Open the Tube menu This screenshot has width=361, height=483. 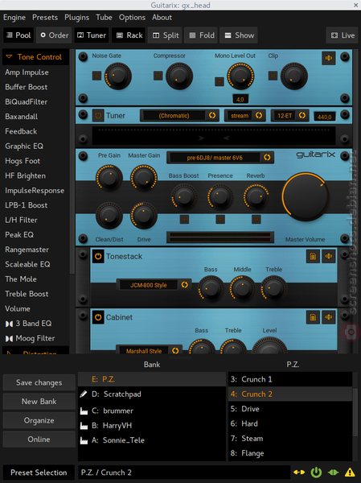tap(104, 18)
